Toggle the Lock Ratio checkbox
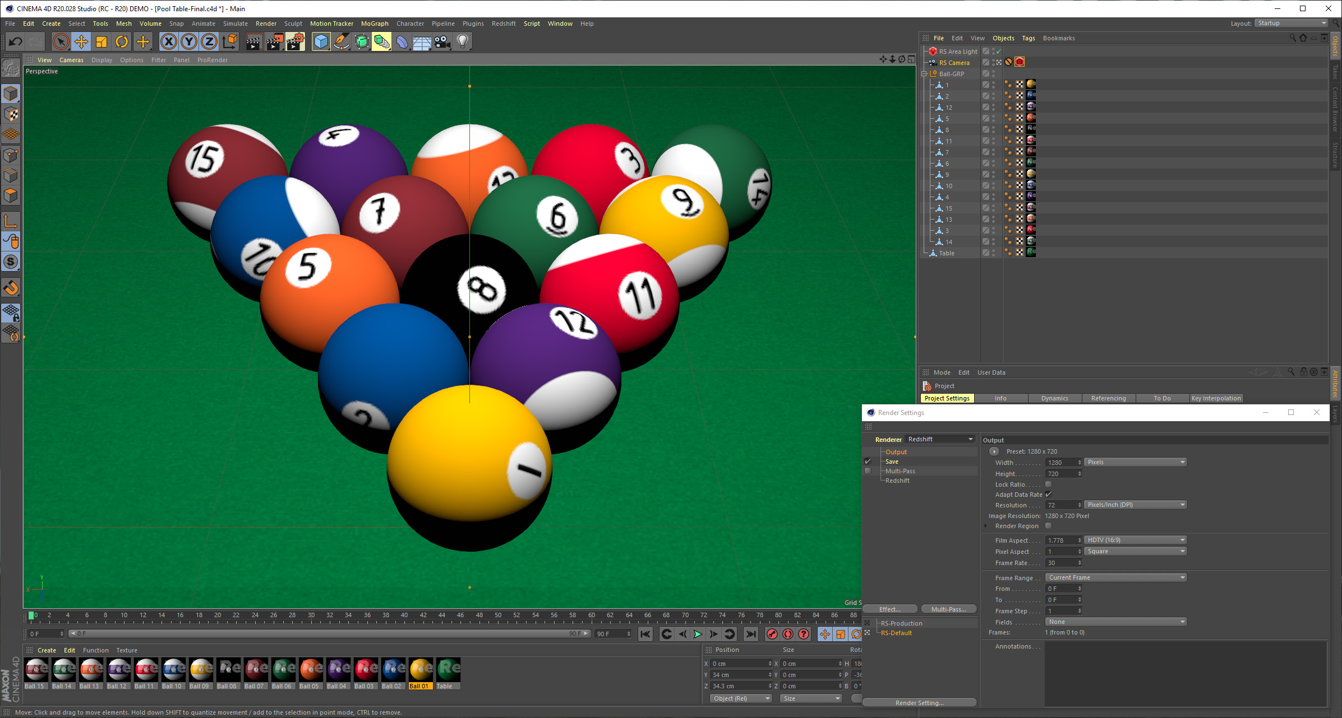 1048,484
